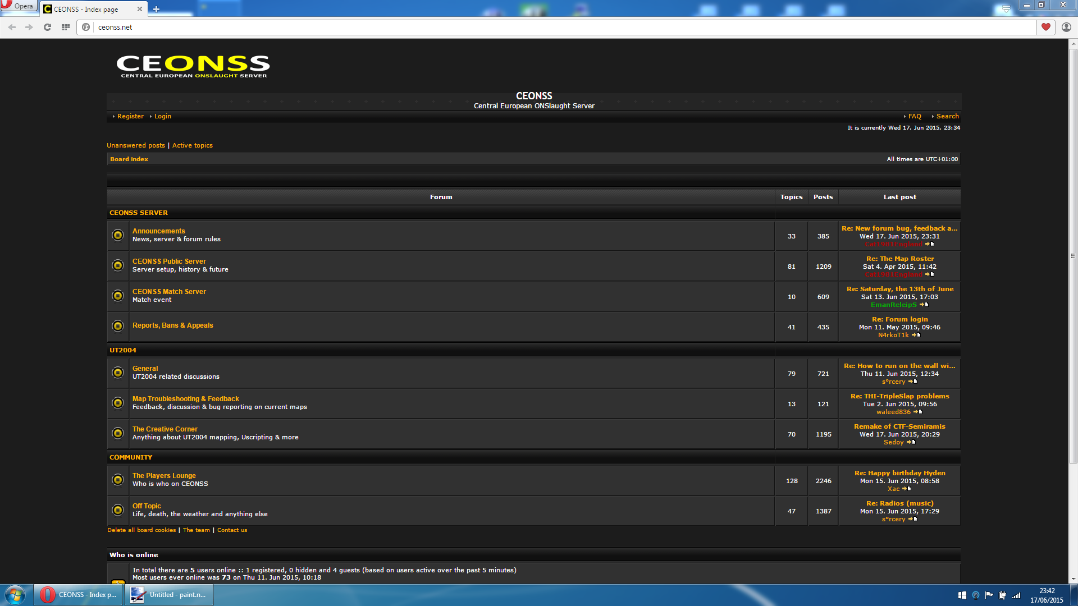The height and width of the screenshot is (606, 1078).
Task: Switch to the CEONSS Index page tab
Action: (x=90, y=9)
